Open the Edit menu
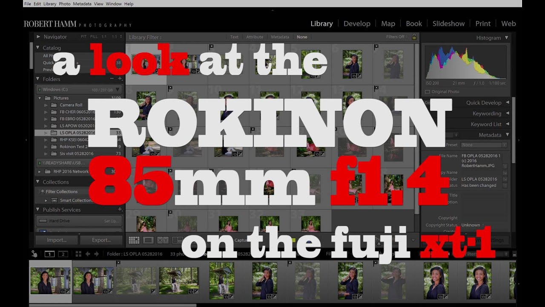Screen dimensions: 545x307 37,4
